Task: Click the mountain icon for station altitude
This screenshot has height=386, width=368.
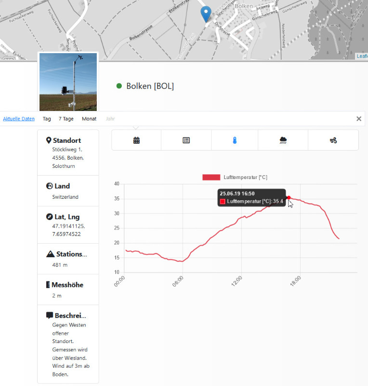Action: click(x=50, y=254)
